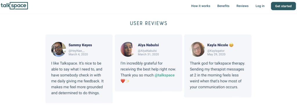Open the How it works page
The height and width of the screenshot is (105, 297).
tap(201, 6)
